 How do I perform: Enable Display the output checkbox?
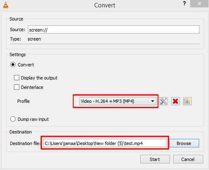point(16,78)
